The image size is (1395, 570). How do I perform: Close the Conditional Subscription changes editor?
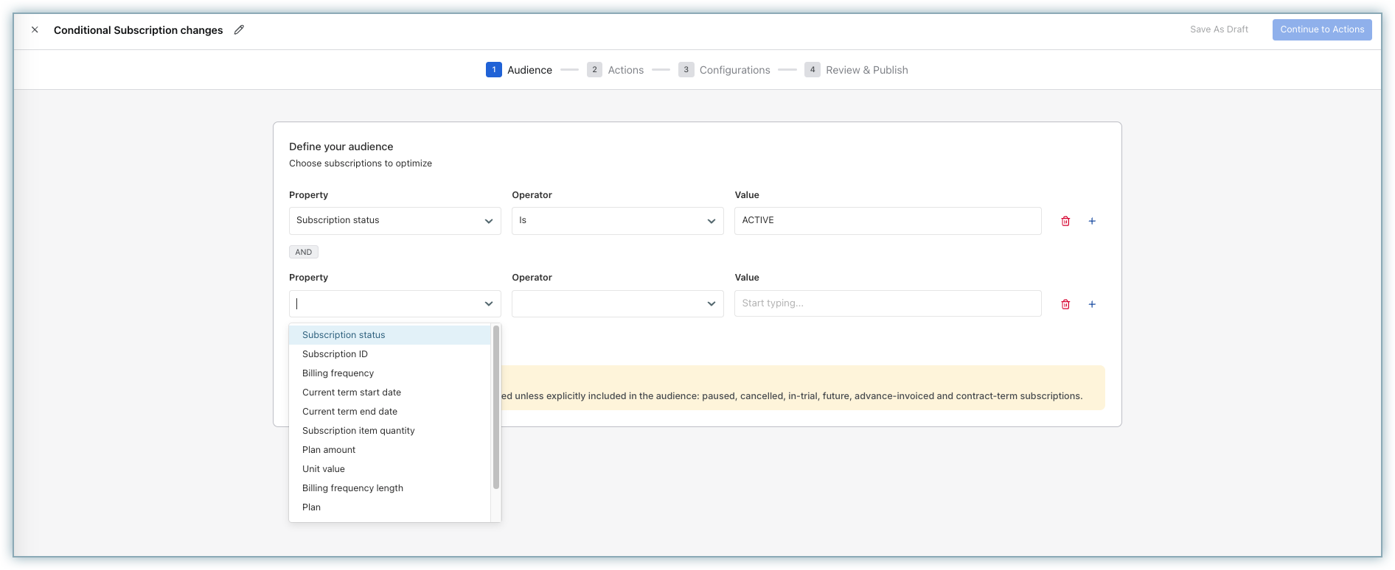click(35, 30)
